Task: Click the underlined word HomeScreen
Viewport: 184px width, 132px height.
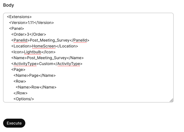Action: point(44,46)
